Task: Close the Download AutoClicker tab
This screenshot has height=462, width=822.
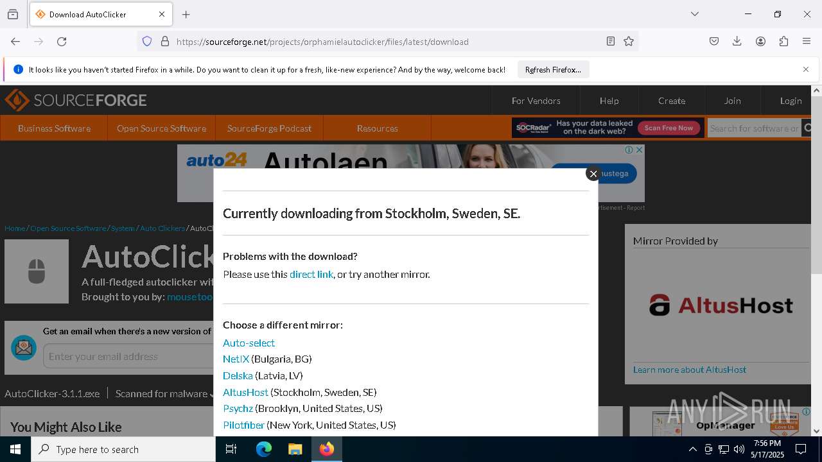Action: [162, 14]
